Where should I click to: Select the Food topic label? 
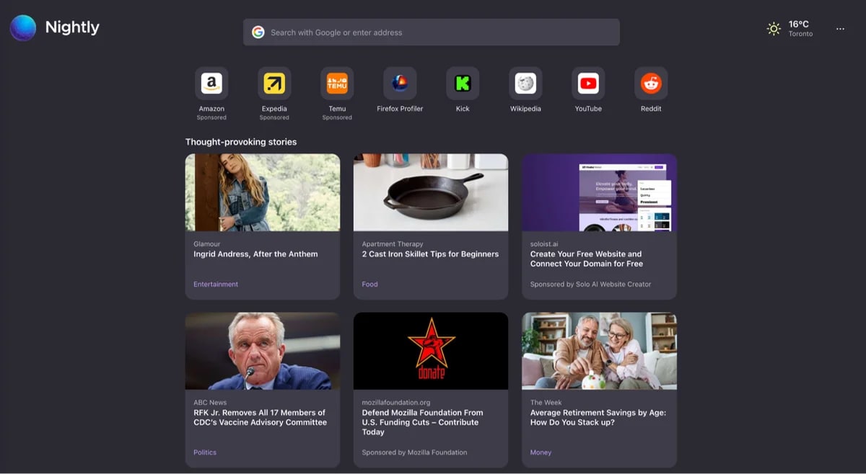pos(369,285)
